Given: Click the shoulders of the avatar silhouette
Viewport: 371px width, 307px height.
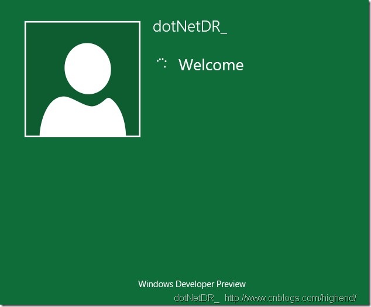Looking at the screenshot, I should click(x=83, y=117).
